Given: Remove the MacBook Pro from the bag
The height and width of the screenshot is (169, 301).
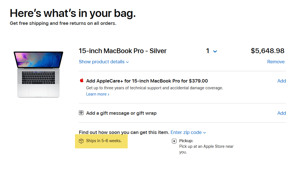Looking at the screenshot, I should (276, 62).
